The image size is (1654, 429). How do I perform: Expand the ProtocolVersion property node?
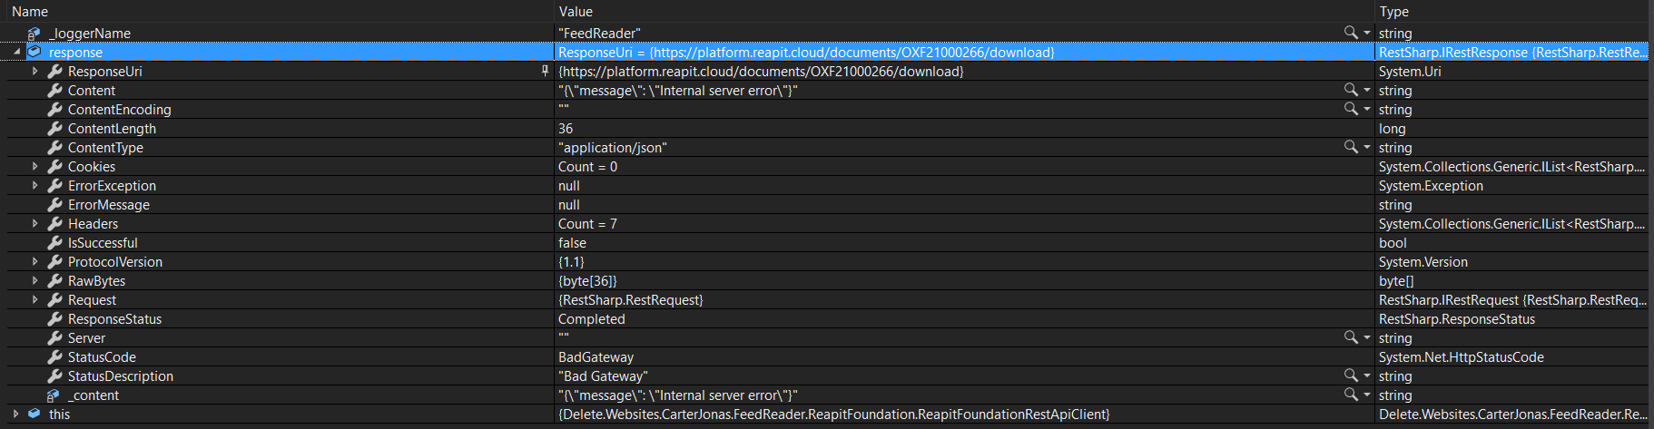click(x=34, y=261)
